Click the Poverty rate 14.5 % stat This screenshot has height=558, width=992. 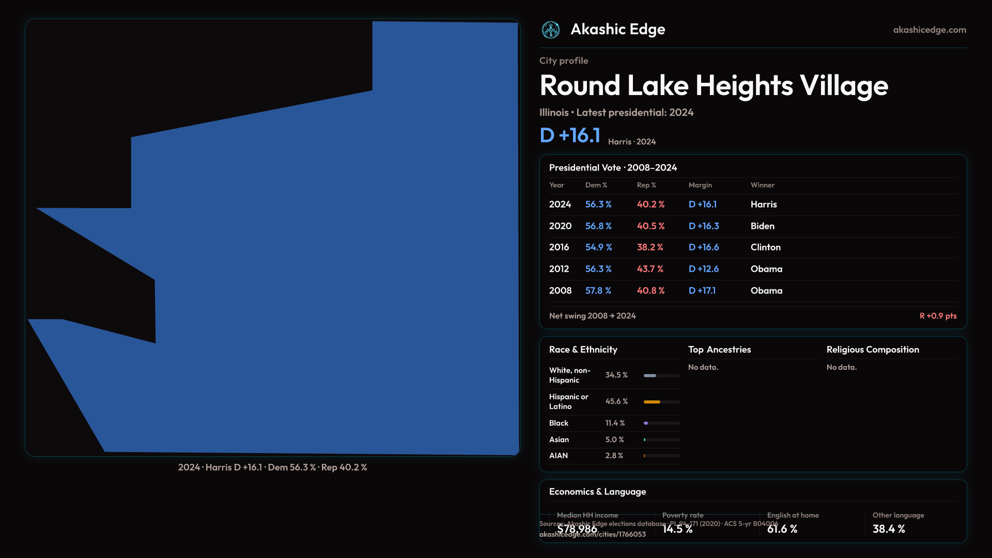coord(677,529)
